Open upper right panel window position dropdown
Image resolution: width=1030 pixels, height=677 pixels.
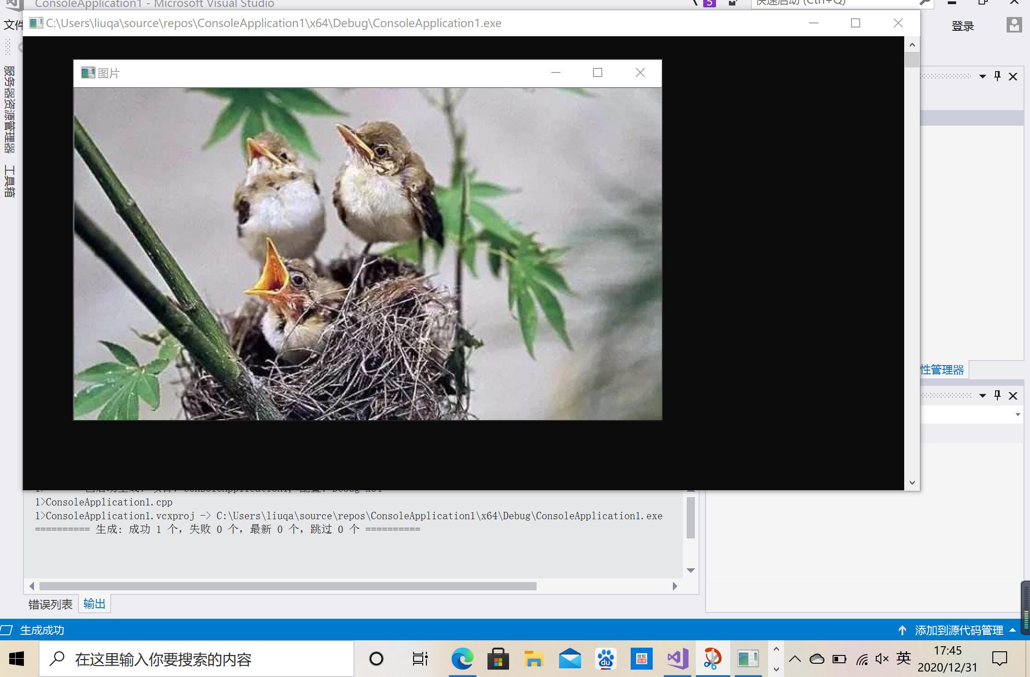click(x=982, y=76)
